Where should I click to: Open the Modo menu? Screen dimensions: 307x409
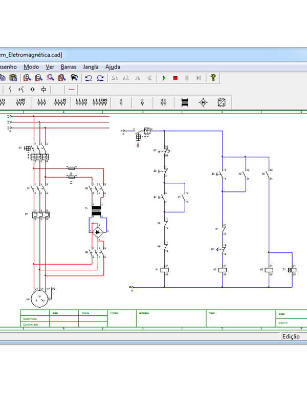coord(31,67)
